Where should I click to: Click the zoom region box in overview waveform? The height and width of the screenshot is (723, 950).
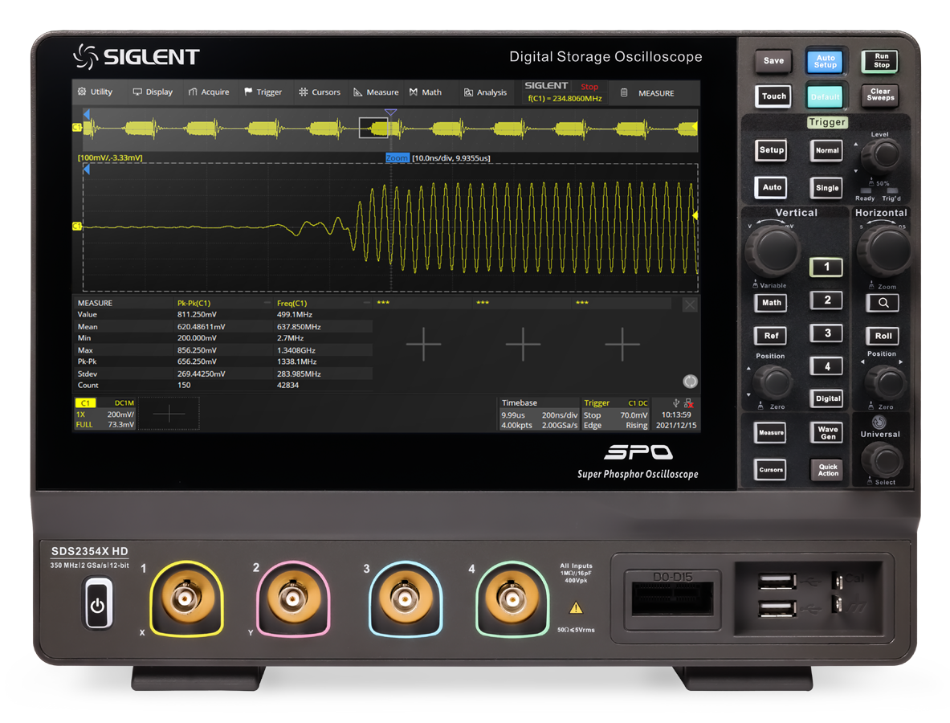pos(373,128)
